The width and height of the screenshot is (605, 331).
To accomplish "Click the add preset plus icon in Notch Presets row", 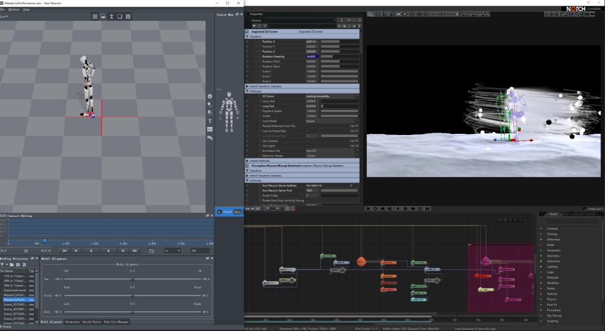I will point(349,21).
